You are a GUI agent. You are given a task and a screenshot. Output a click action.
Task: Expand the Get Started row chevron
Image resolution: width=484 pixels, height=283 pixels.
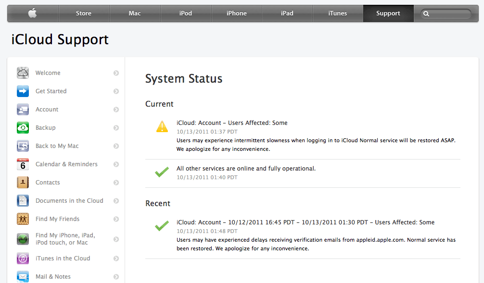[x=116, y=91]
